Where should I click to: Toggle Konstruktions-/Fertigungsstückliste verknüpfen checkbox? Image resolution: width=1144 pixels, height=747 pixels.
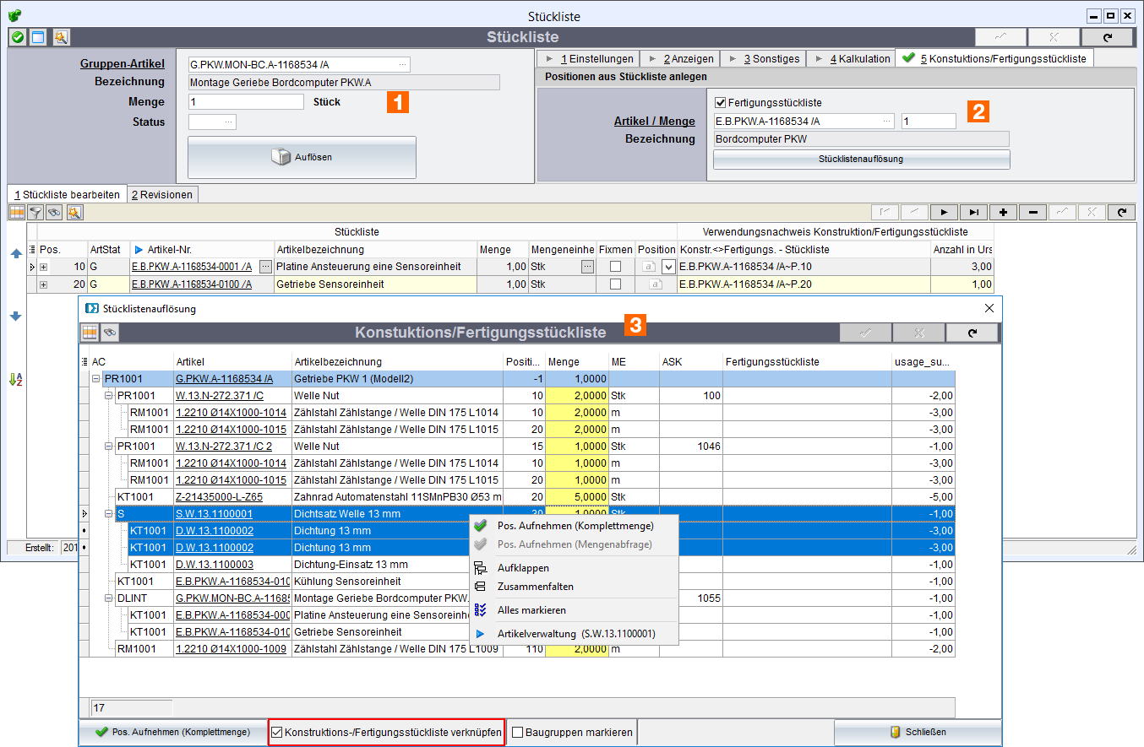[x=277, y=733]
